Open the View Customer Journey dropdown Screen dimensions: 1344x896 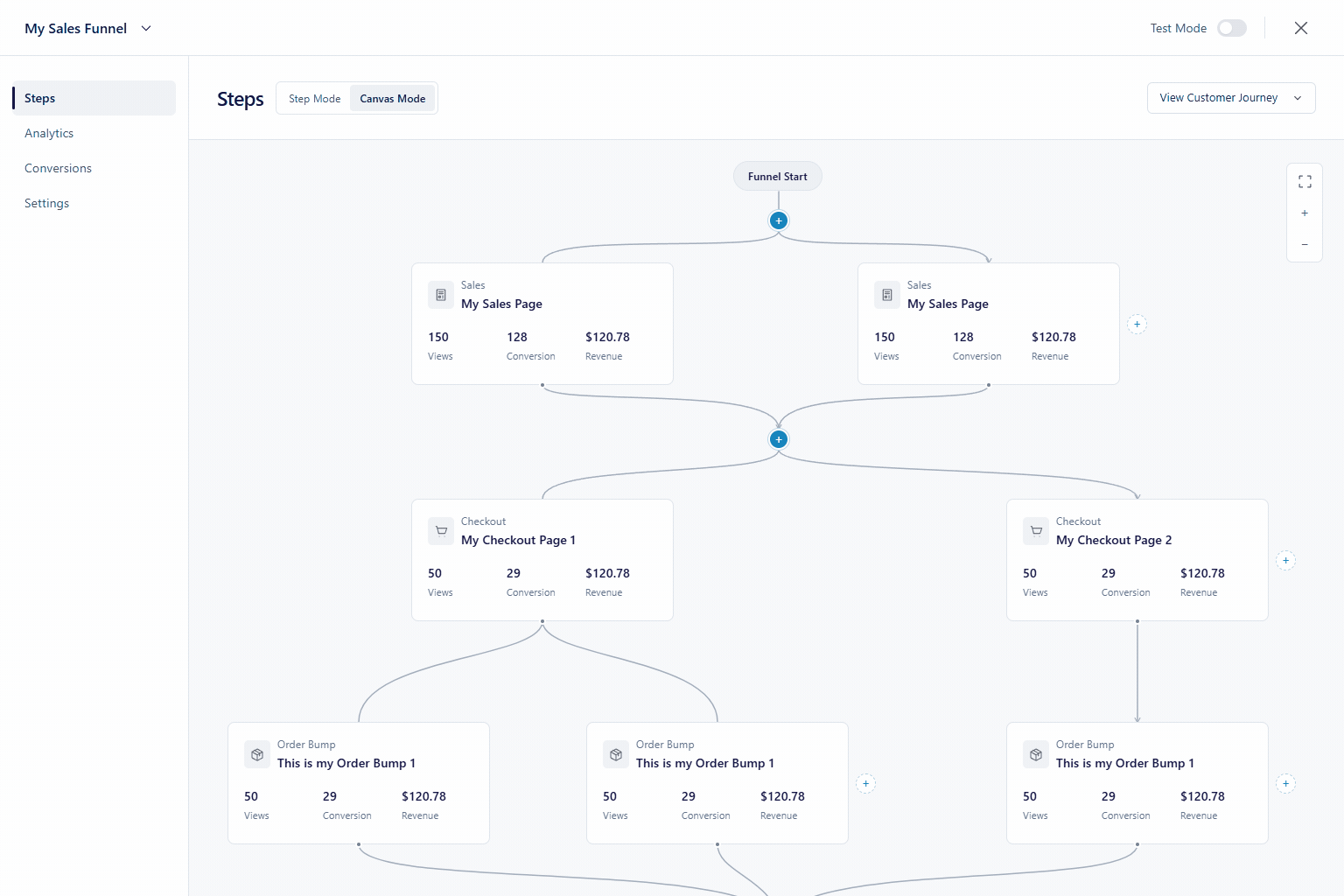click(x=1231, y=98)
